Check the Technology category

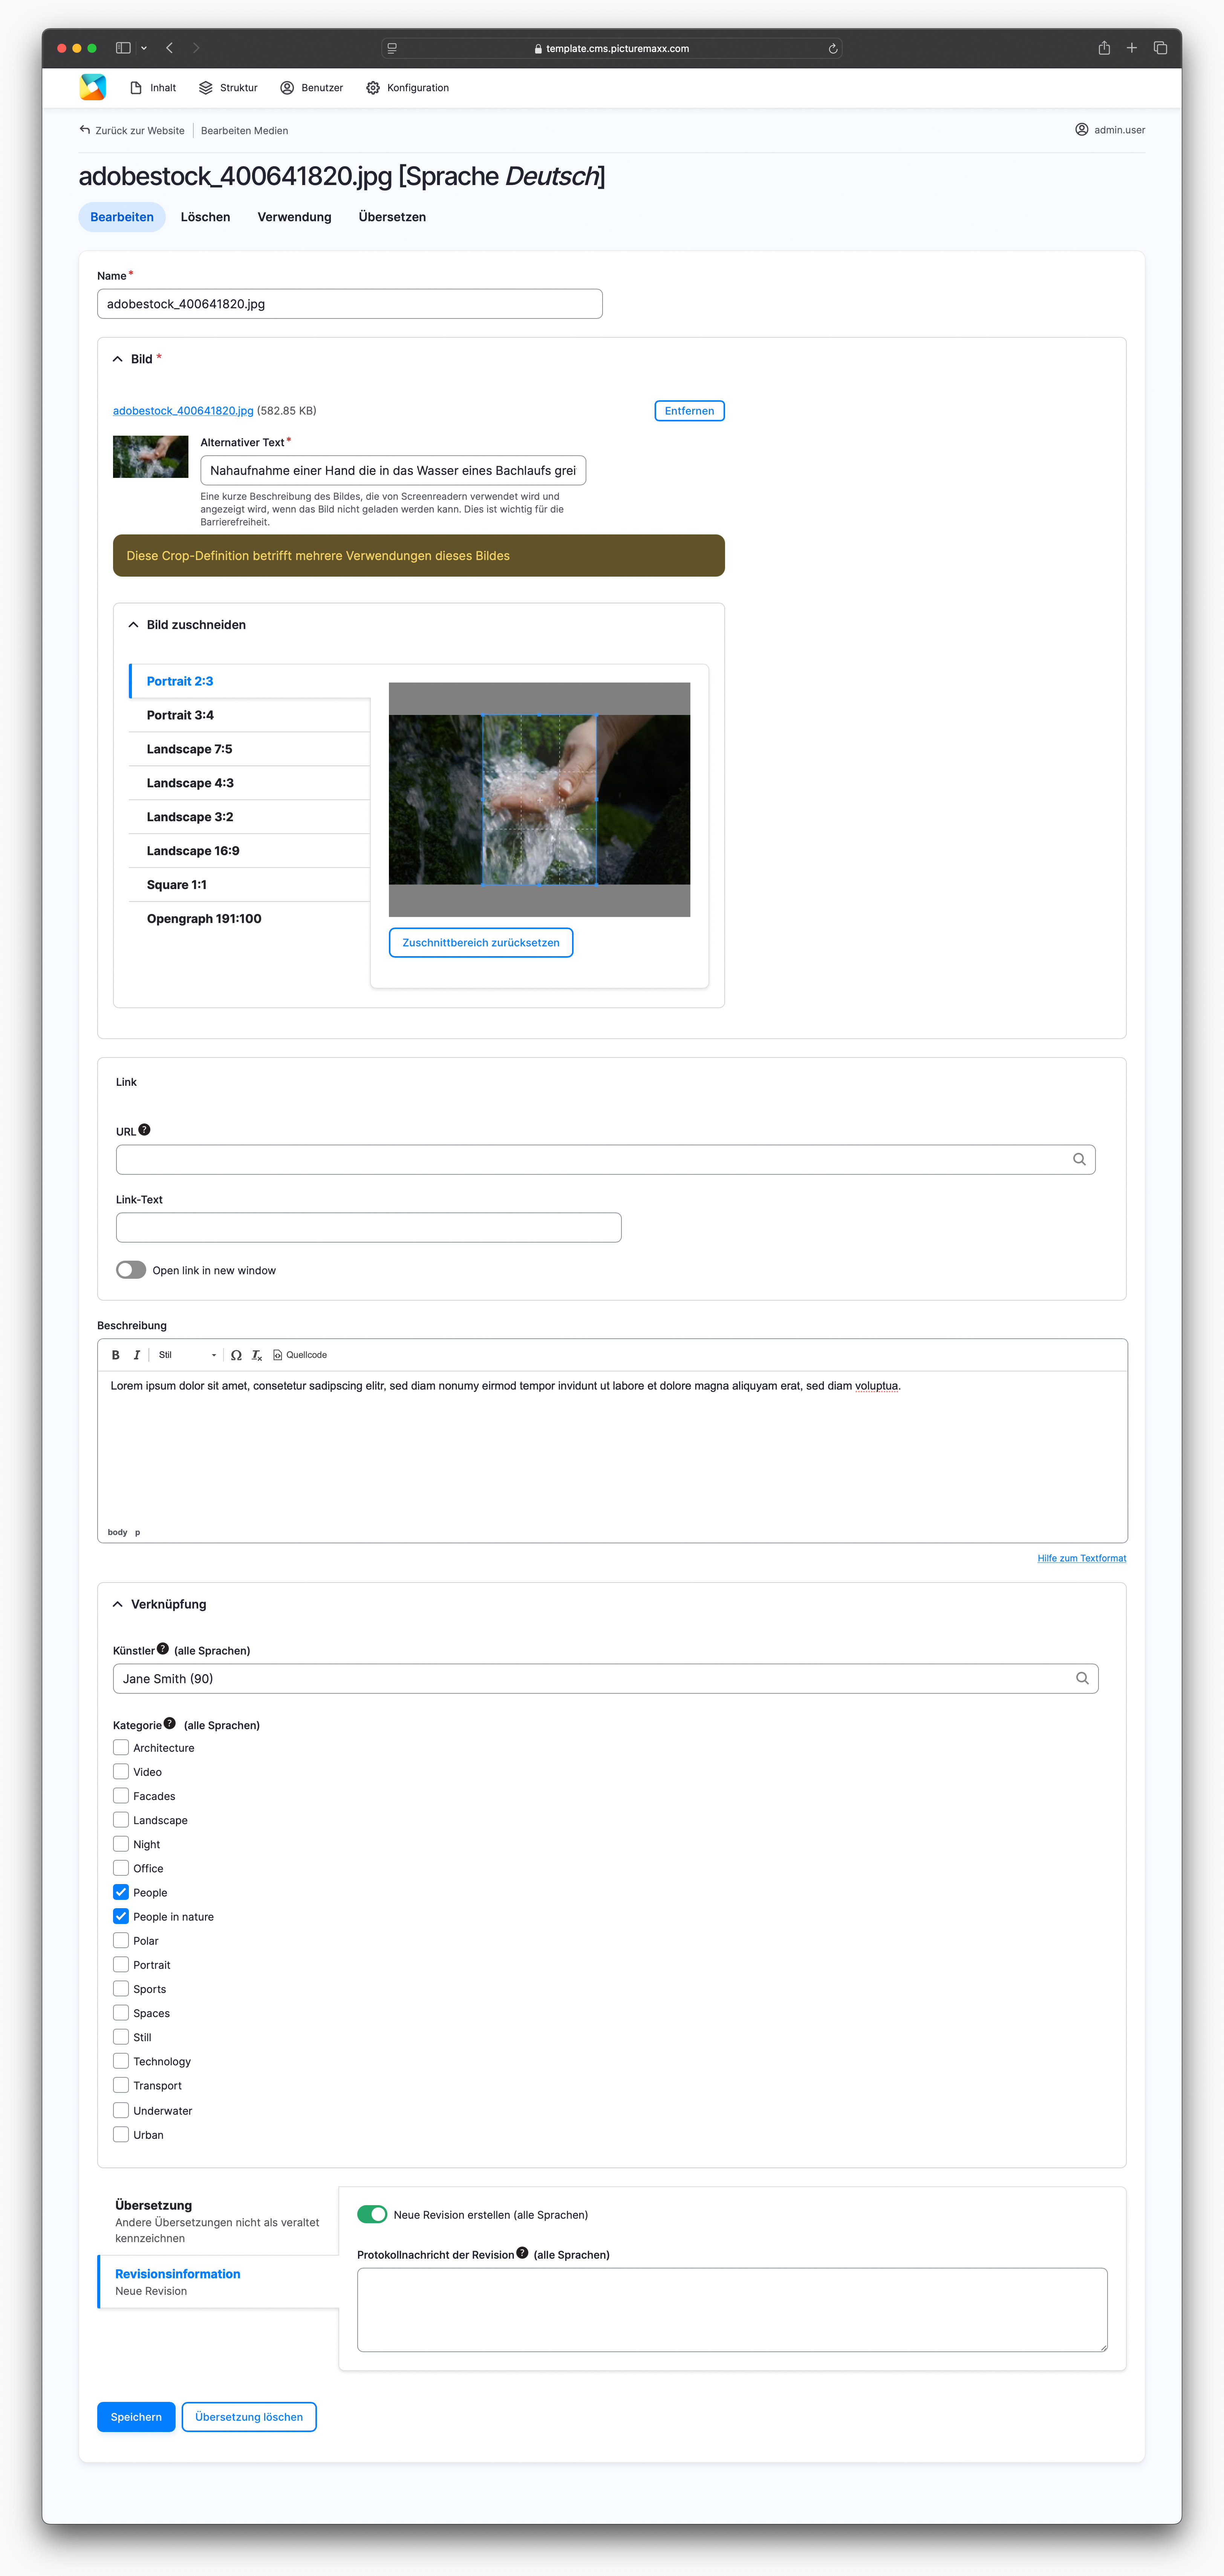(121, 2061)
